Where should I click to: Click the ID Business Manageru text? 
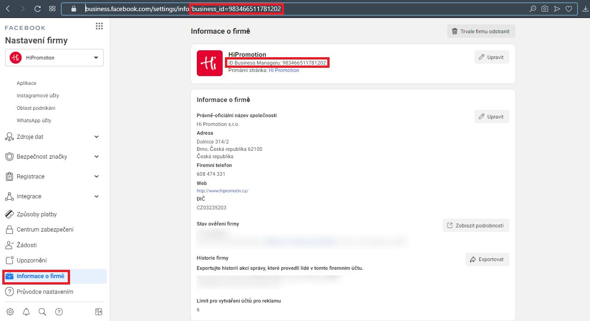(x=277, y=63)
